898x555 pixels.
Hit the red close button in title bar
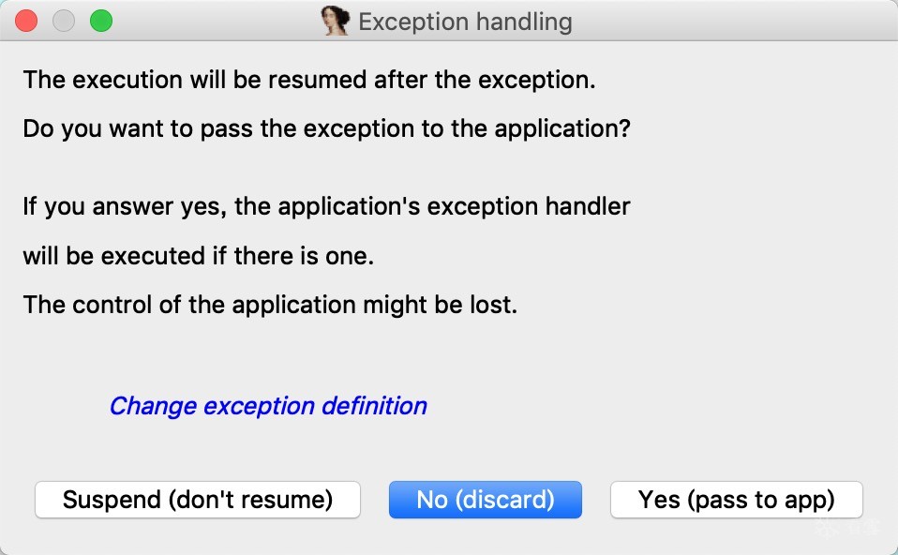(26, 21)
